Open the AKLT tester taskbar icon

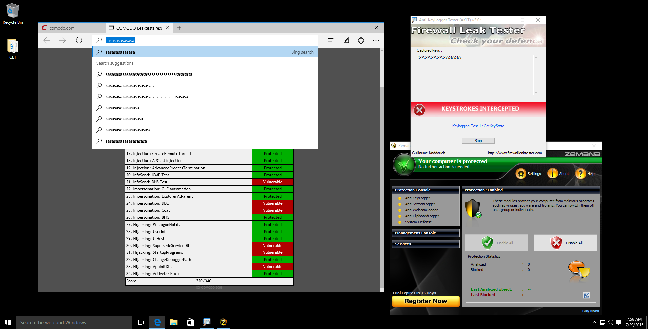tap(207, 322)
